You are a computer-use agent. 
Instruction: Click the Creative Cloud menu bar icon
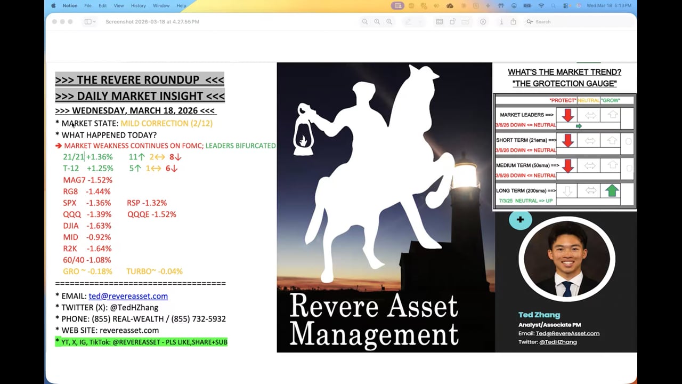(x=450, y=5)
